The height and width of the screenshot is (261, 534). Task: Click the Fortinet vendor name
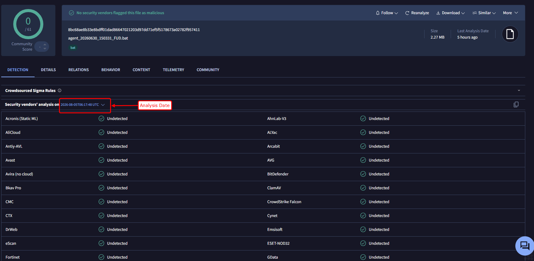tap(13, 257)
